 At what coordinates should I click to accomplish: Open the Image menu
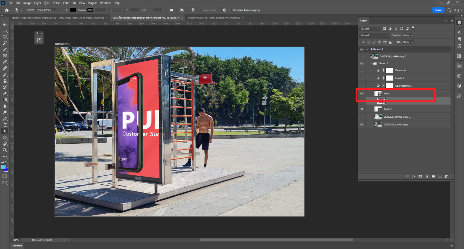coord(28,3)
